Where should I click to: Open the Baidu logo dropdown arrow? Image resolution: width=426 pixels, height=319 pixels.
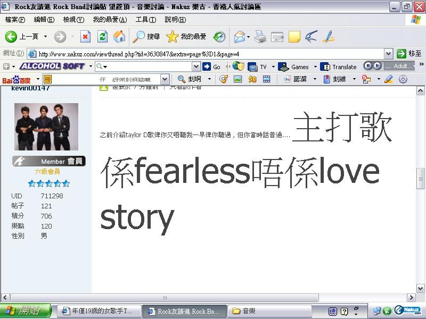38,79
